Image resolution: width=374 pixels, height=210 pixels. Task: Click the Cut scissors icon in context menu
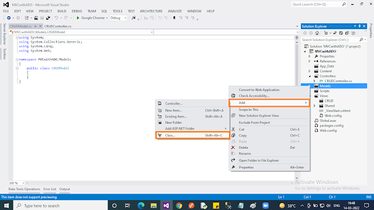pos(233,129)
